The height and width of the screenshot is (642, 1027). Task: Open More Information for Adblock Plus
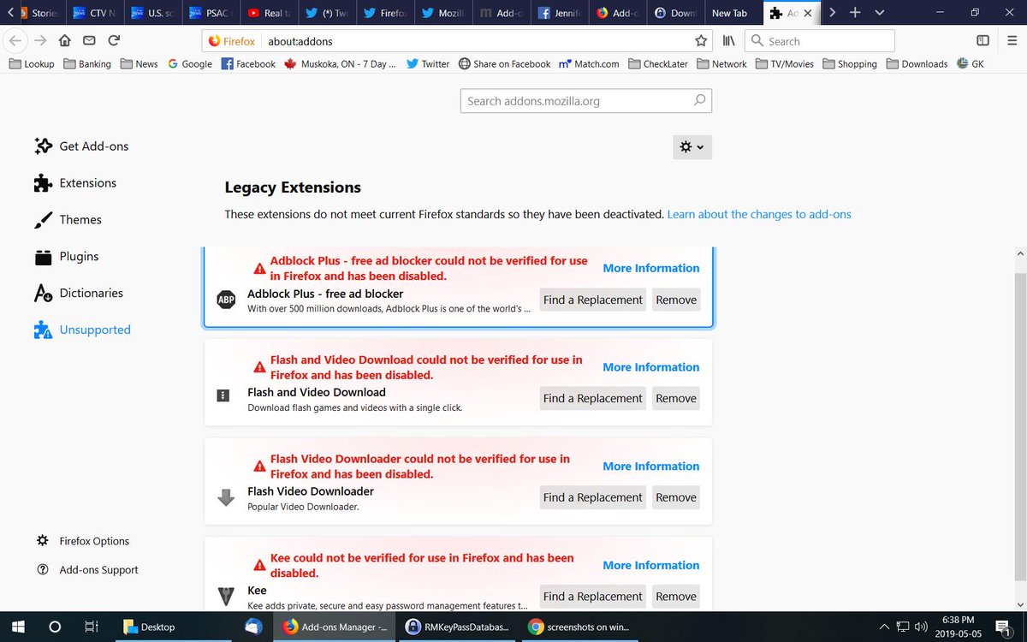tap(650, 268)
